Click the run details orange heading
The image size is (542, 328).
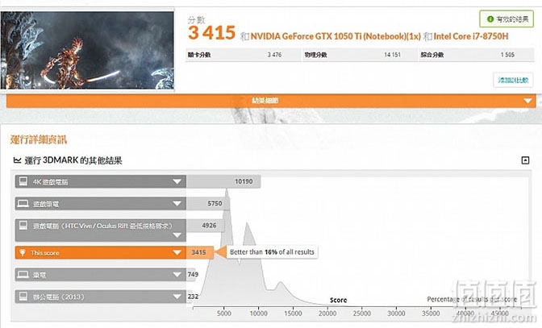click(x=39, y=140)
